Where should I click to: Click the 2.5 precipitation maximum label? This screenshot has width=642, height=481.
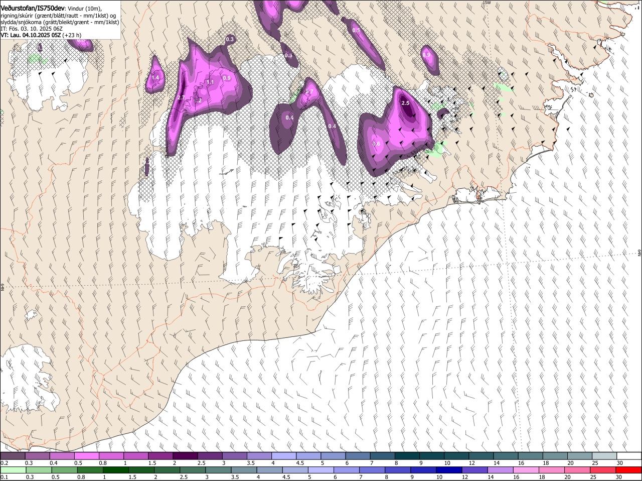(x=406, y=103)
